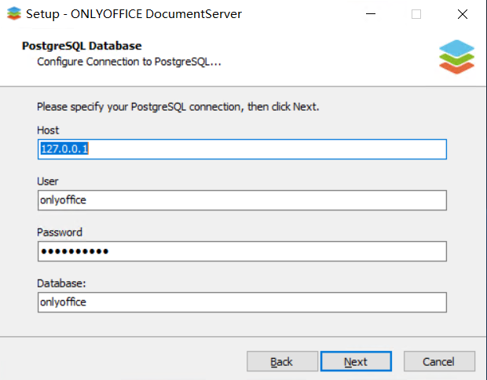Close the Setup window
This screenshot has height=380, width=487.
463,14
